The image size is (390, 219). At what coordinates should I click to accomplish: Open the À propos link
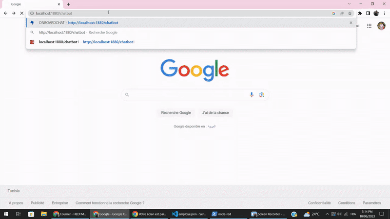(16, 203)
